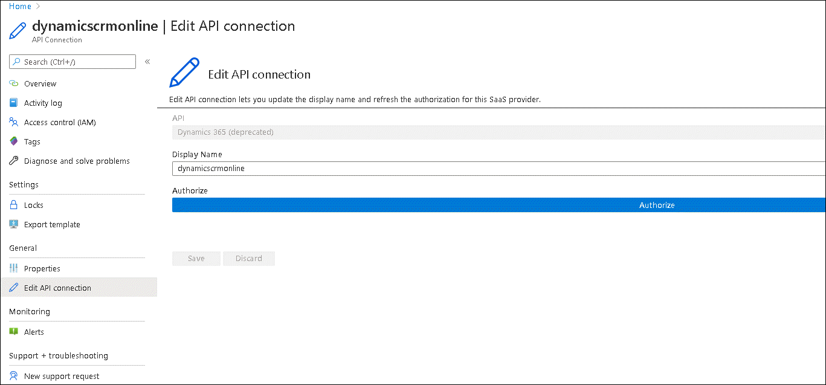Open the Activity log menu item
This screenshot has height=385, width=826.
(43, 103)
